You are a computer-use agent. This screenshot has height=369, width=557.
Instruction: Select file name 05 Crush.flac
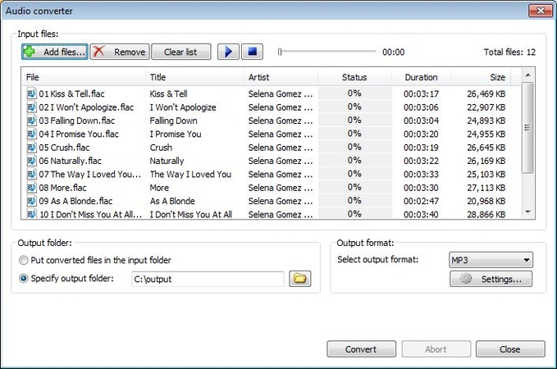click(x=64, y=148)
